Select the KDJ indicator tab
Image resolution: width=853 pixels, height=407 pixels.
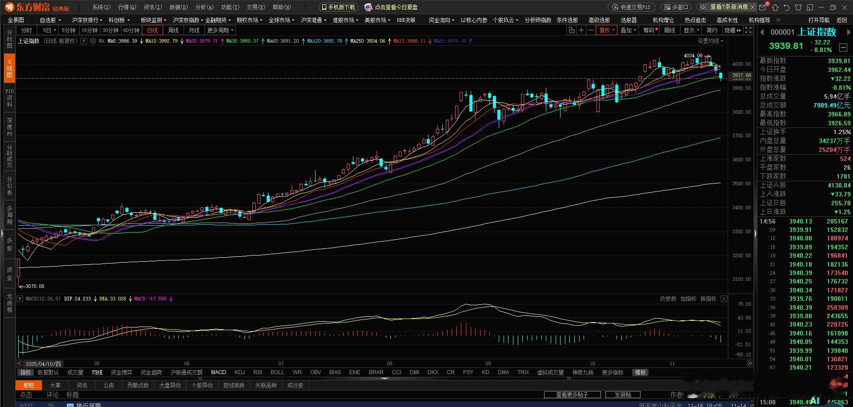click(x=240, y=372)
